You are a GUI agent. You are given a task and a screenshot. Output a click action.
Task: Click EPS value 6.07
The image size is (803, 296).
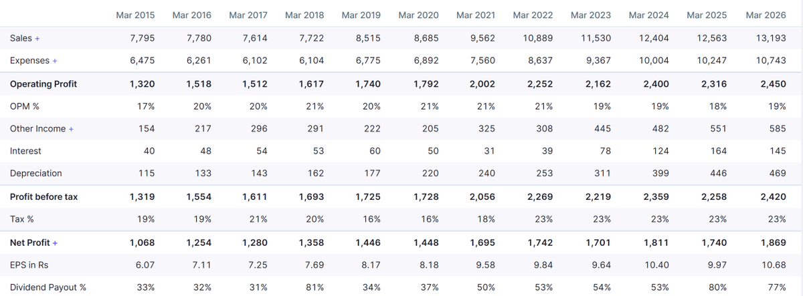click(x=145, y=265)
